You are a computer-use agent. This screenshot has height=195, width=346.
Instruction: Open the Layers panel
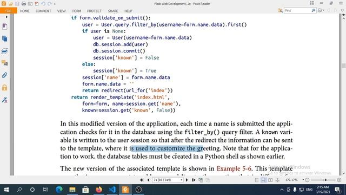[x=4, y=51]
